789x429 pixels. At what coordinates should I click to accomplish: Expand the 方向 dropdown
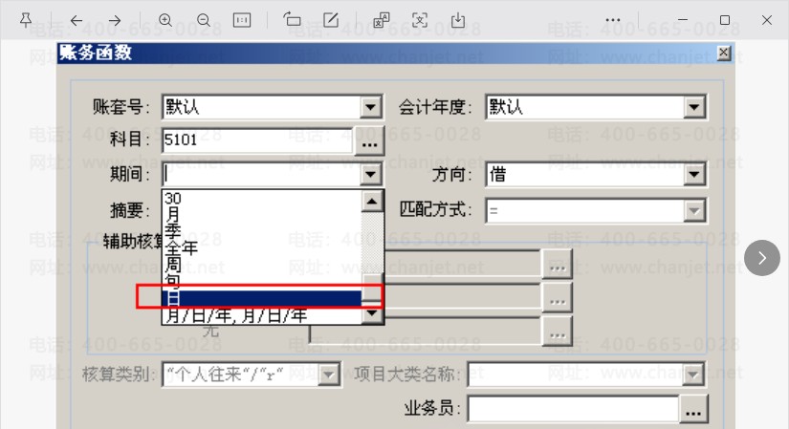694,175
